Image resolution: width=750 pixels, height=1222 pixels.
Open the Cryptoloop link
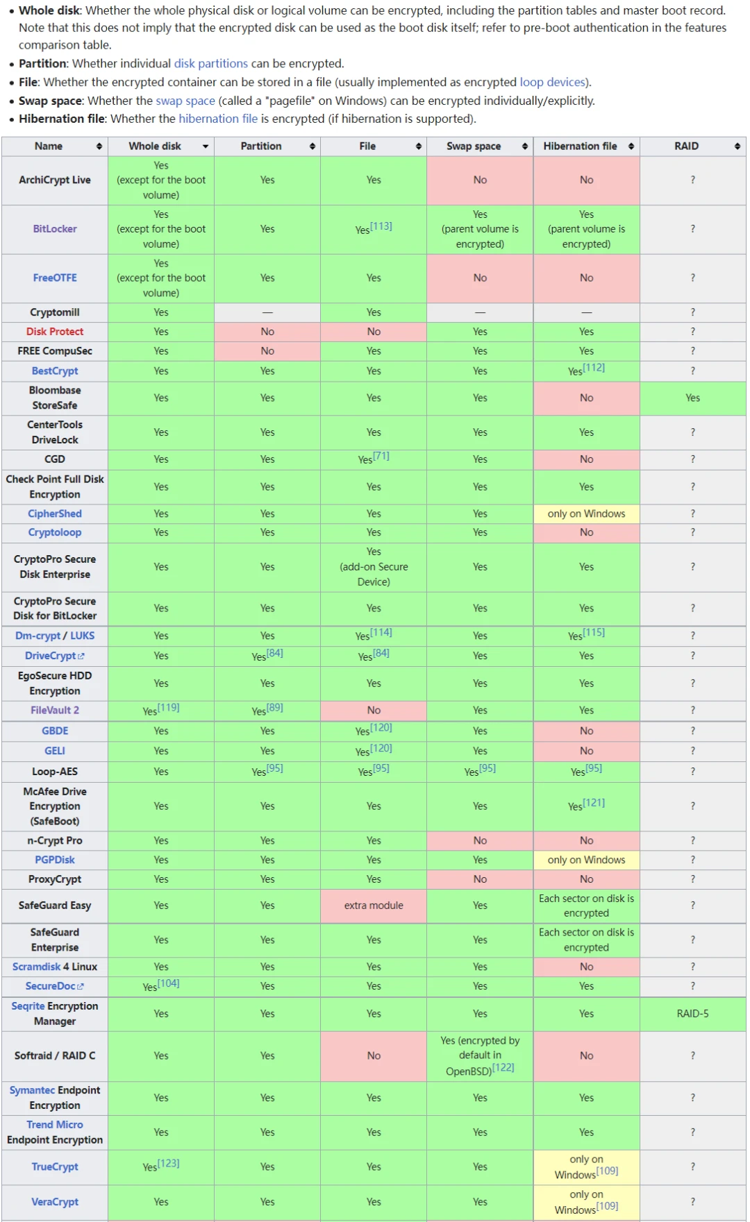tap(55, 532)
